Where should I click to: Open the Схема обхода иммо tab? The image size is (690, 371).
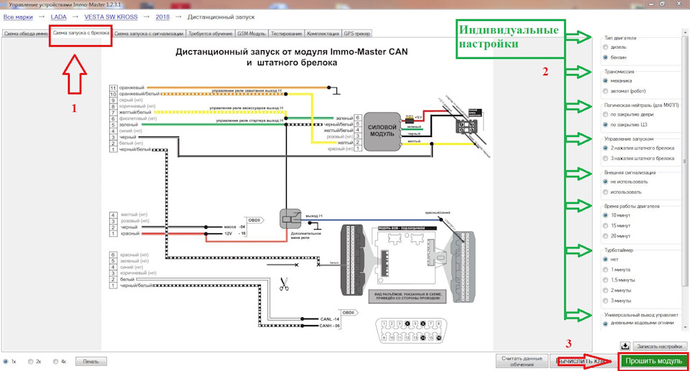pos(26,34)
